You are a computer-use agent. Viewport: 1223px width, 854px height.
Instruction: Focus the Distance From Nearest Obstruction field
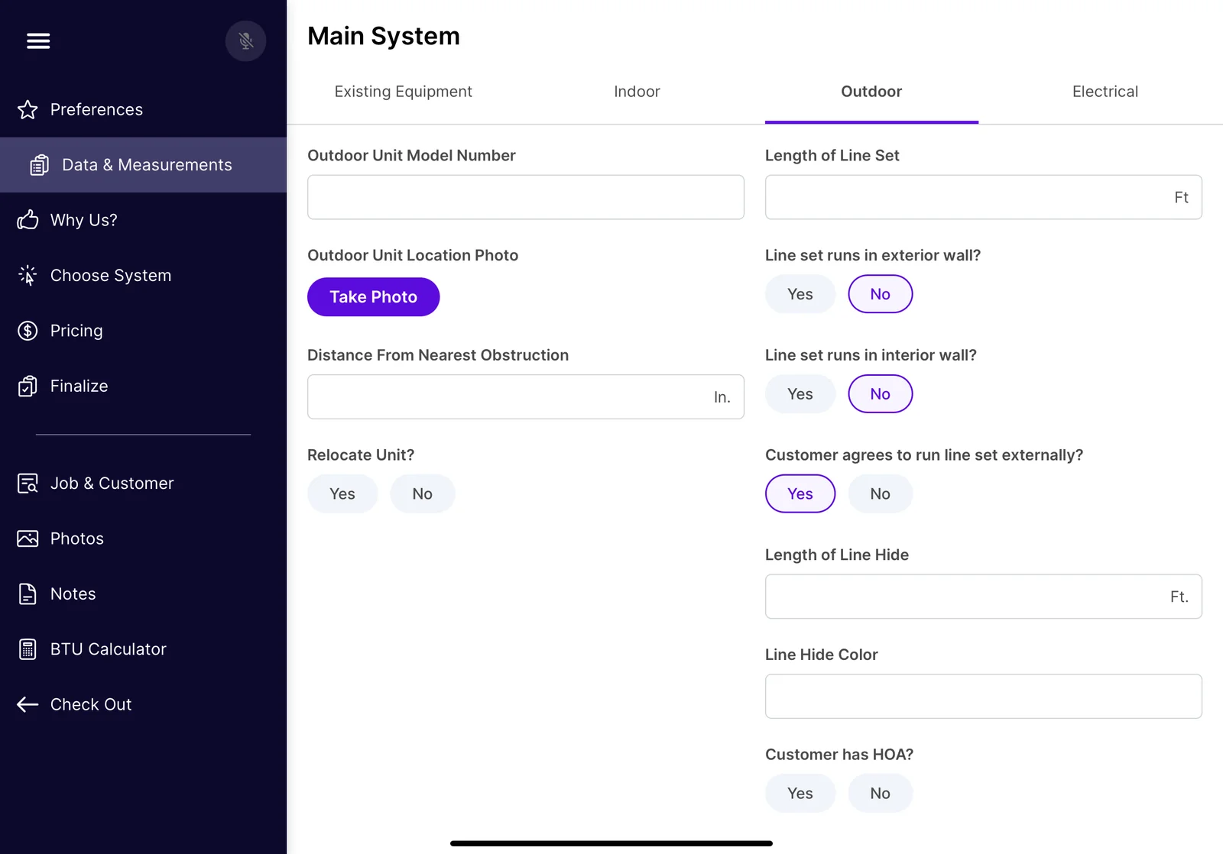(x=526, y=396)
